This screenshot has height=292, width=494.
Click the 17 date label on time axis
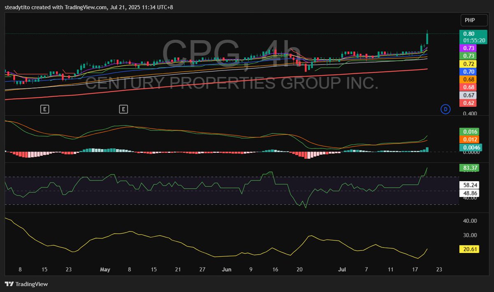pyautogui.click(x=415, y=270)
